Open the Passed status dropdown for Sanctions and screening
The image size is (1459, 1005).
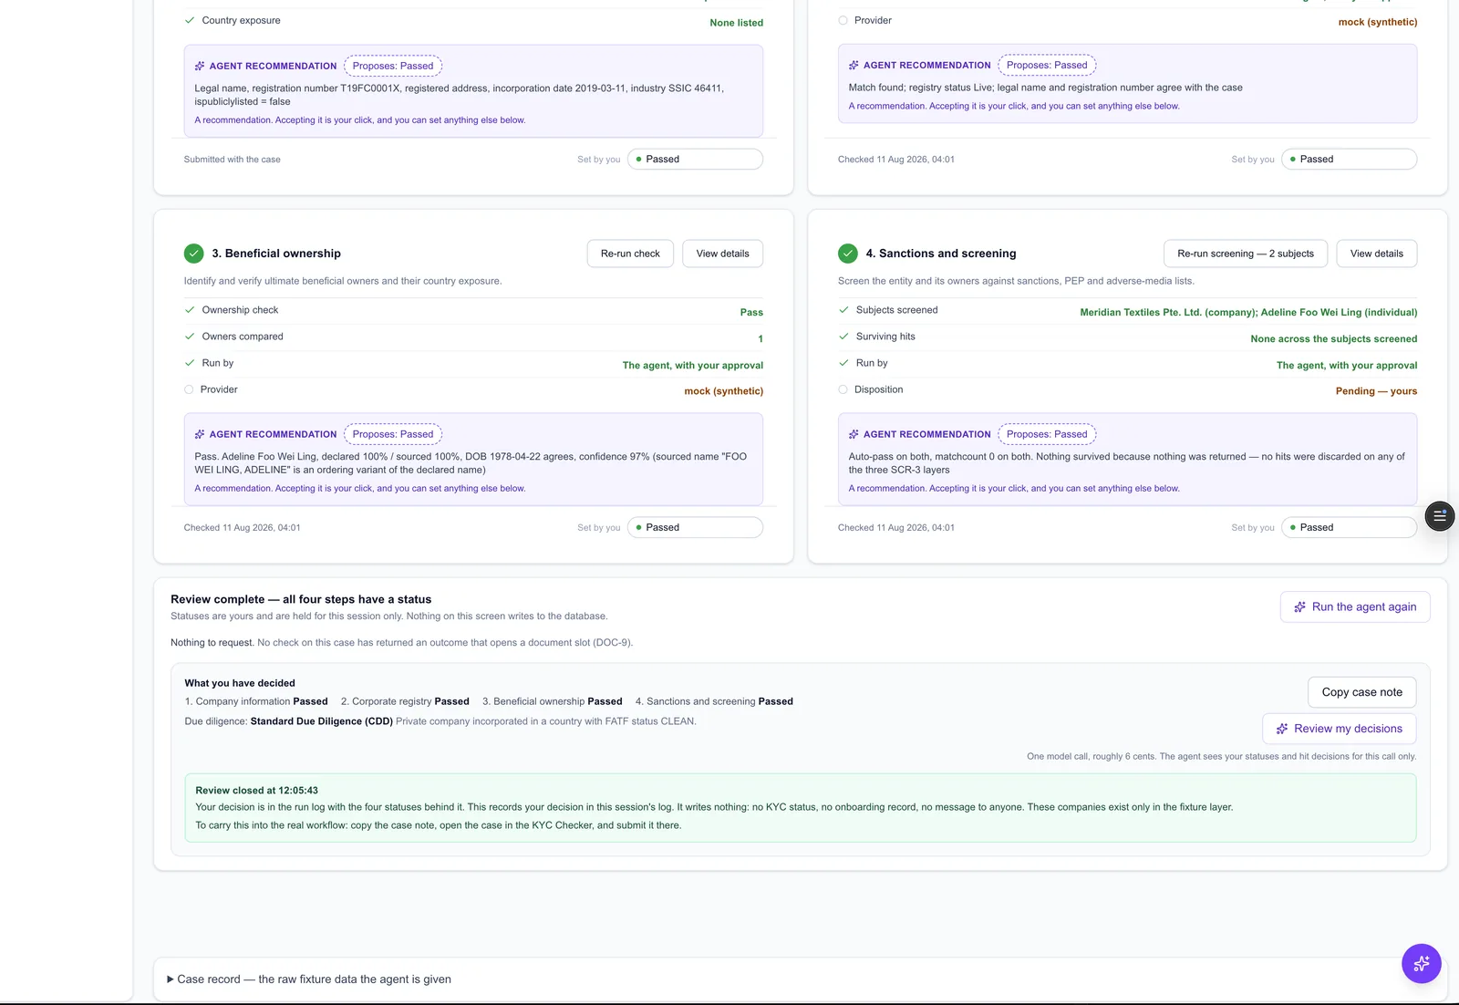click(1349, 527)
